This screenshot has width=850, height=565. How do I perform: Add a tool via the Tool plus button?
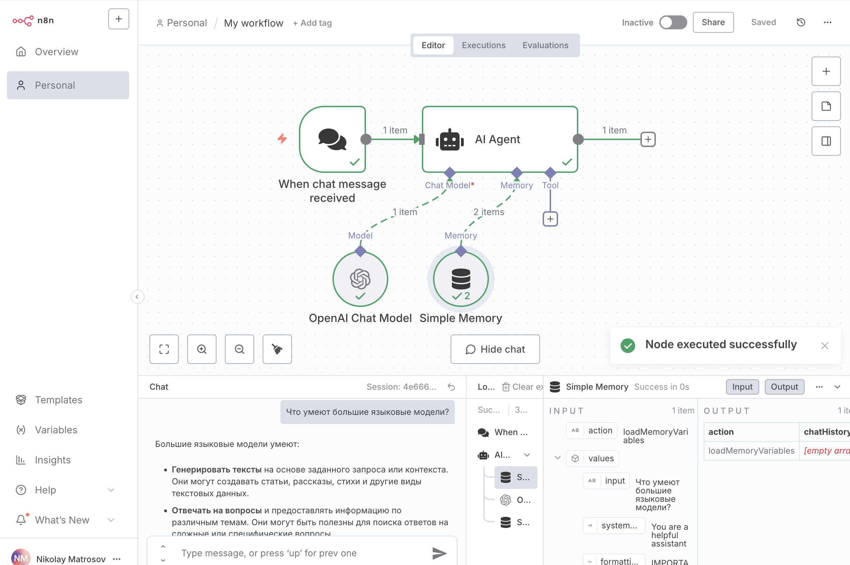pos(550,219)
